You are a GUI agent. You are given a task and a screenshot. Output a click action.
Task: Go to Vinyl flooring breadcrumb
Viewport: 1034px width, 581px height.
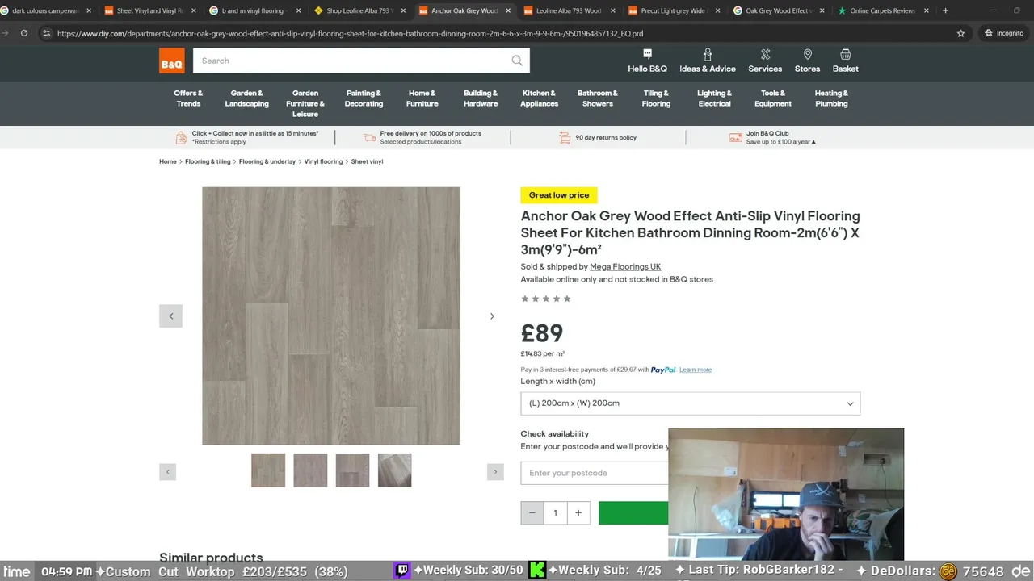(323, 161)
